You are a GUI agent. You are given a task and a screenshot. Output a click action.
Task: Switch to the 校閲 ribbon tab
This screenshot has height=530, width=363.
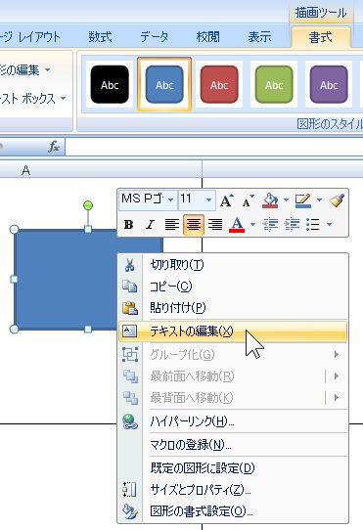click(207, 36)
